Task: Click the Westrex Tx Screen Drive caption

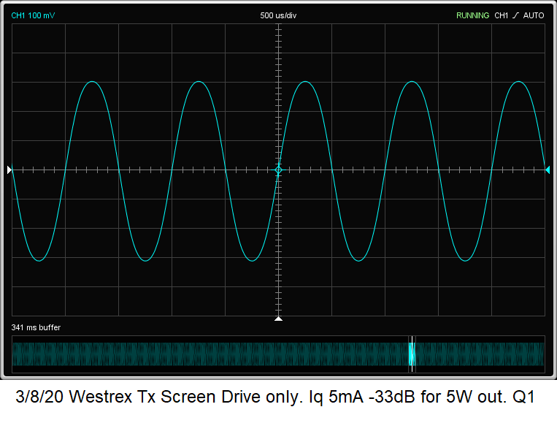Action: tap(275, 396)
